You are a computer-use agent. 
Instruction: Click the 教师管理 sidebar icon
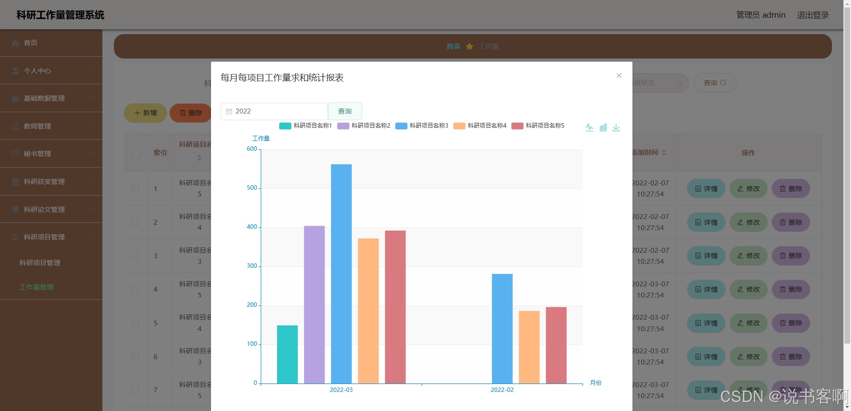pos(16,126)
